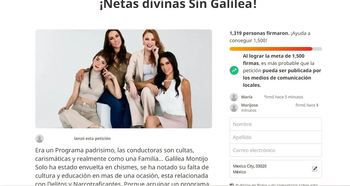Click the 'México' country text
The width and height of the screenshot is (350, 186).
(239, 172)
